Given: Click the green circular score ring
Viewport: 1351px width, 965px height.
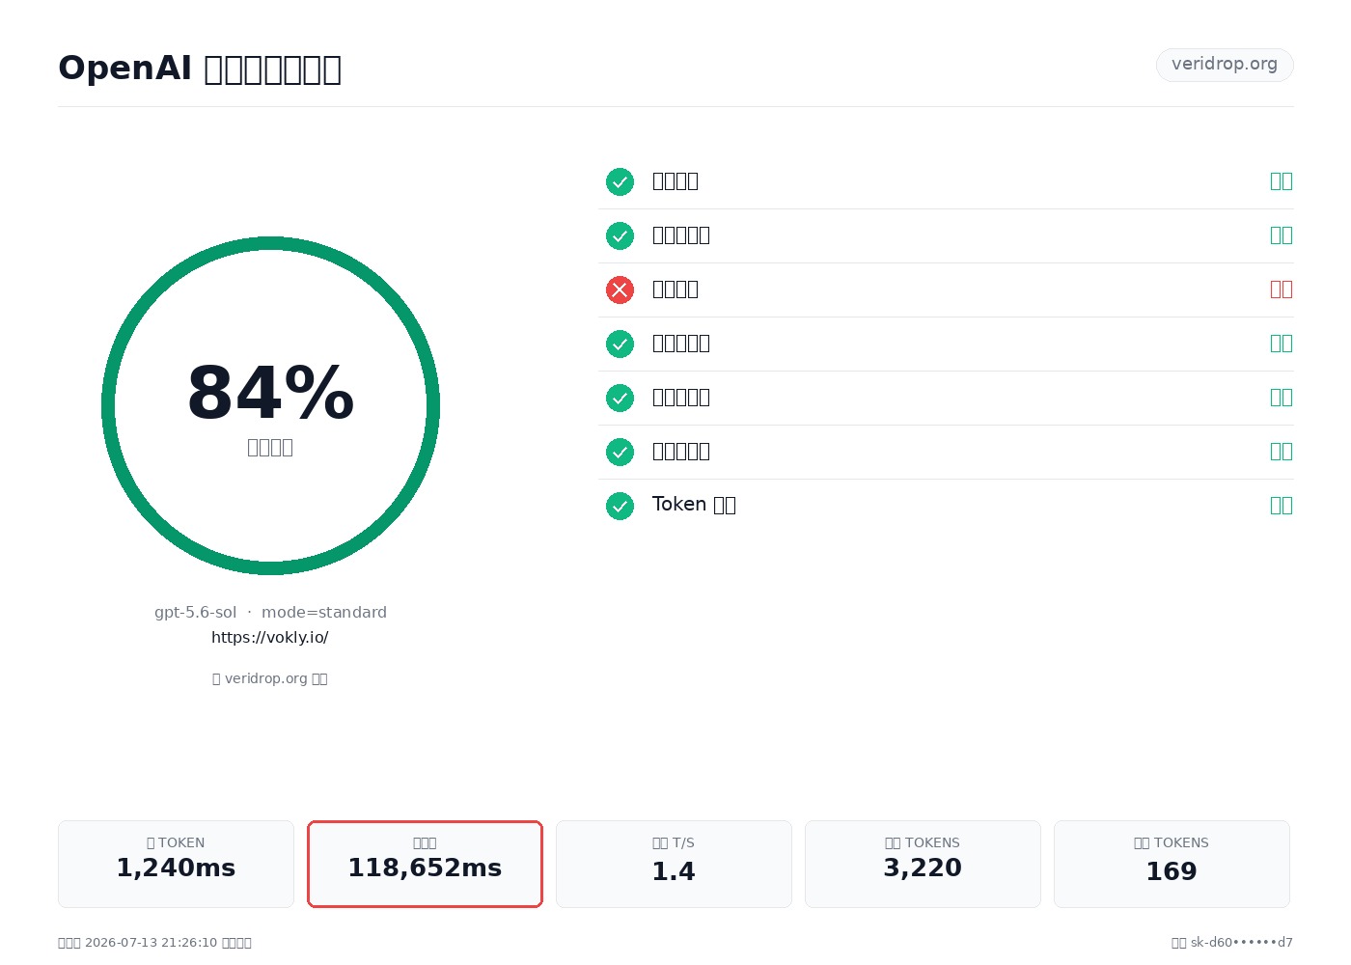Looking at the screenshot, I should [x=270, y=405].
